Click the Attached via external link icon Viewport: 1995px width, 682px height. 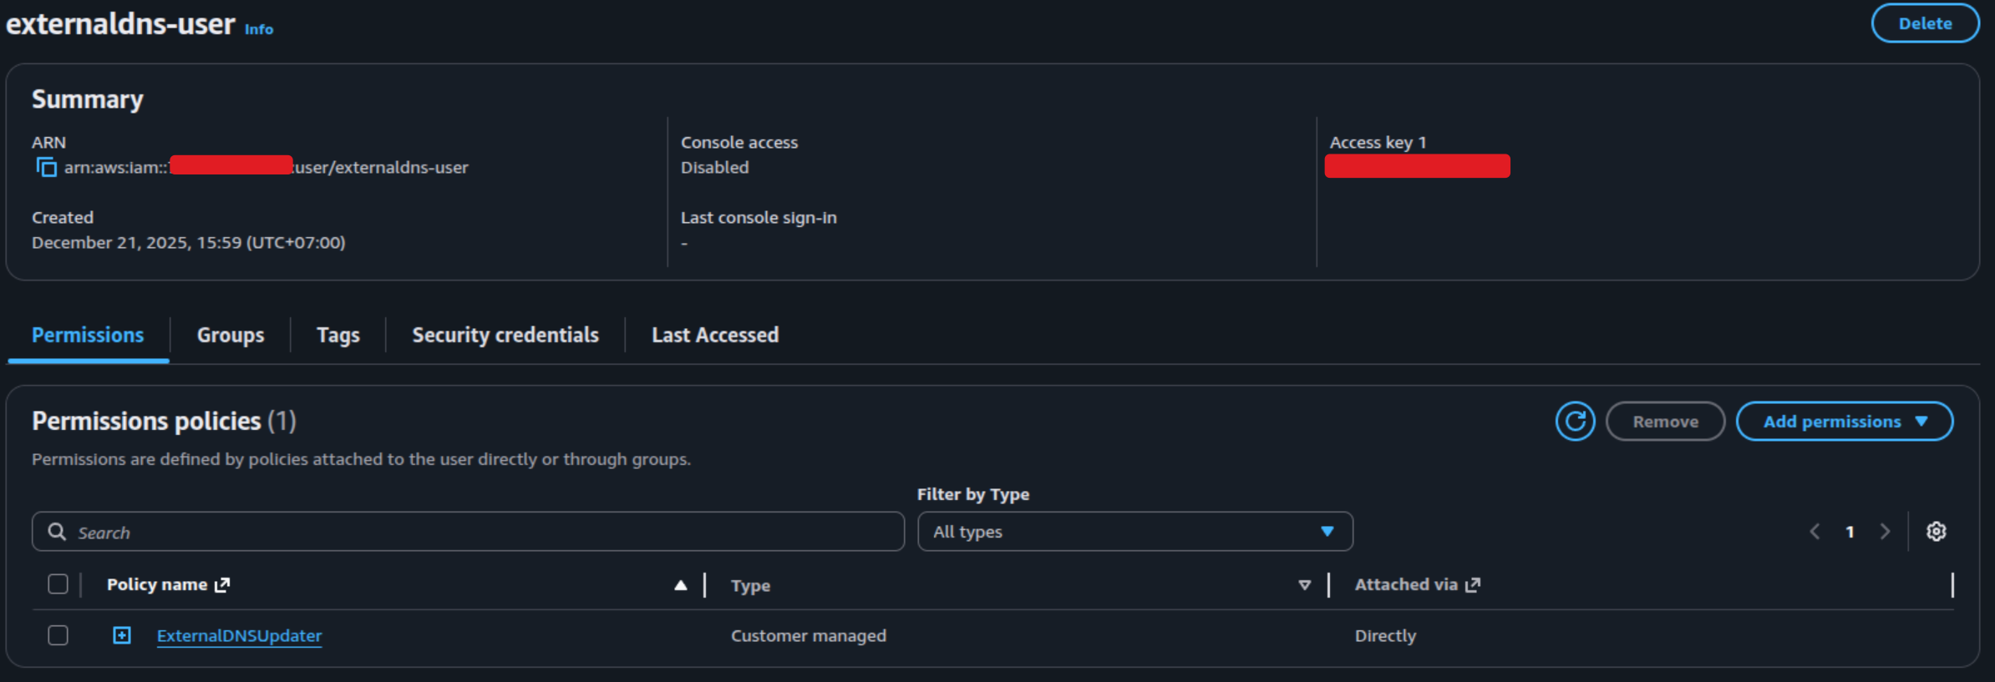[1473, 585]
